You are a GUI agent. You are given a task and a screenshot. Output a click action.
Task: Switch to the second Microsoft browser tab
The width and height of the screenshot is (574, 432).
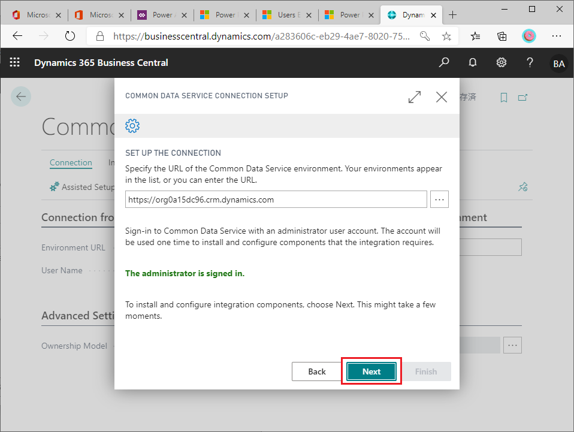tap(99, 15)
